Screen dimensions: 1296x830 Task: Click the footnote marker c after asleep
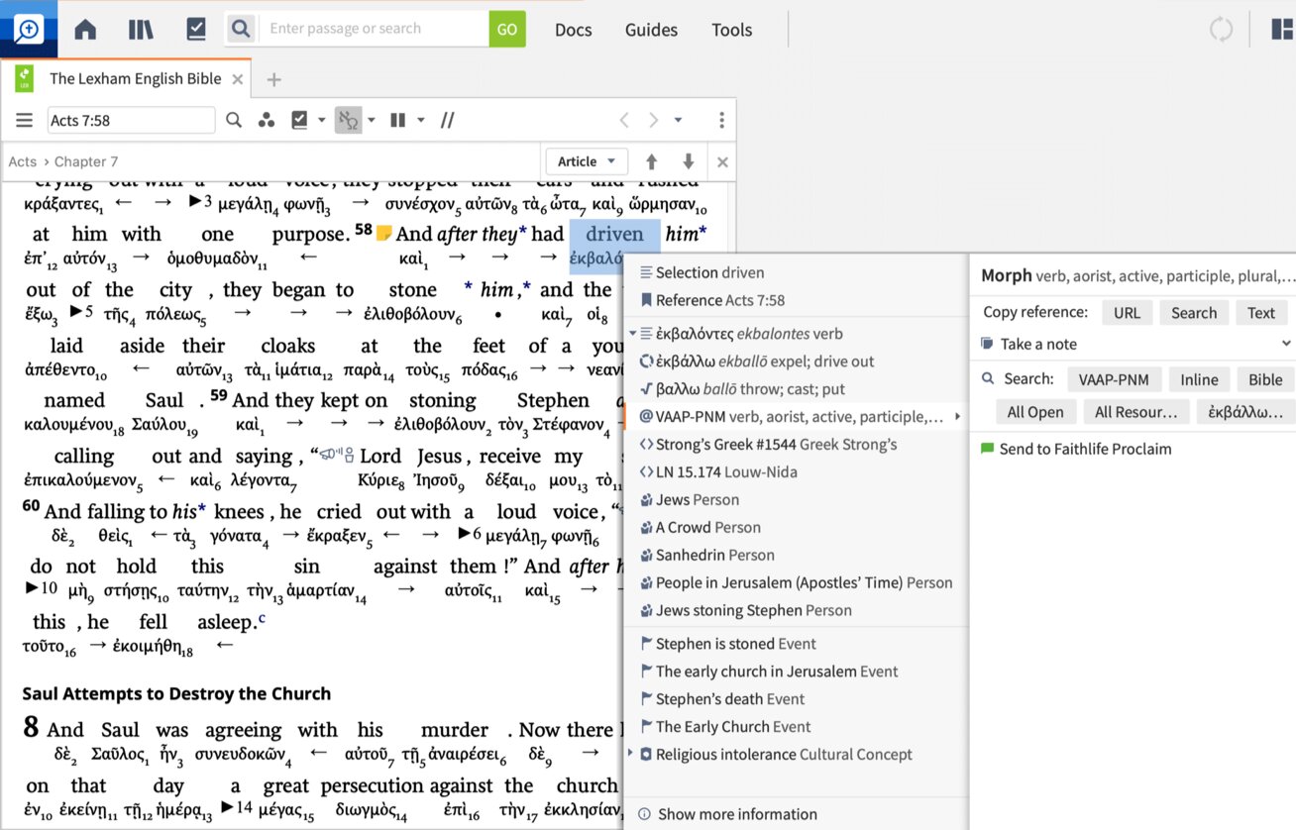[x=262, y=619]
